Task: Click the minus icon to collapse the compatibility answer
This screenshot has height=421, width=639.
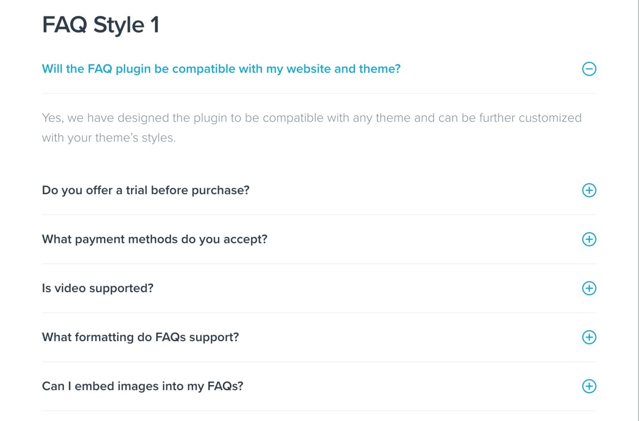Action: [589, 69]
